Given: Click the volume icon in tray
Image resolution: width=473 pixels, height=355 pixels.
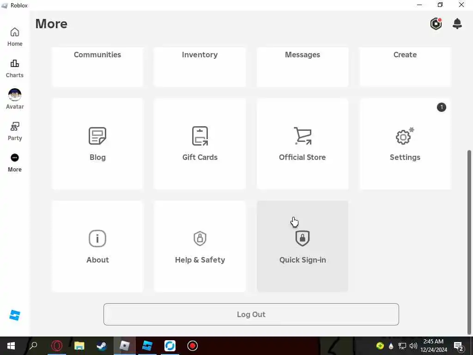Looking at the screenshot, I should pyautogui.click(x=413, y=346).
